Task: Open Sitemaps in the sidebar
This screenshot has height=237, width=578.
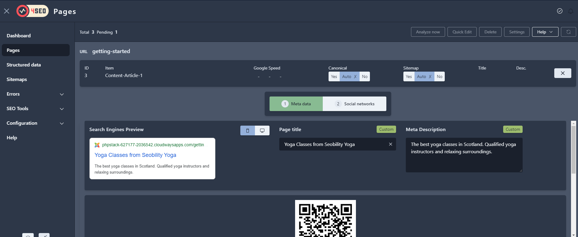Action: coord(36,80)
